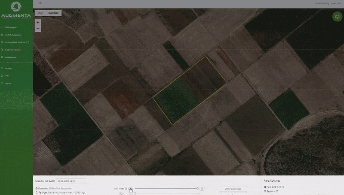The height and width of the screenshot is (195, 344).
Task: Zoom out the map with minus button
Action: [x=38, y=29]
